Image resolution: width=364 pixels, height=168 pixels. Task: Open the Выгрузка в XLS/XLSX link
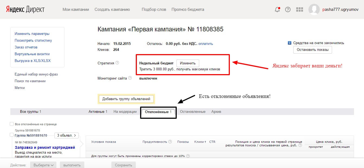33,61
